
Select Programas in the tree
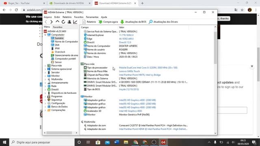point(57,97)
